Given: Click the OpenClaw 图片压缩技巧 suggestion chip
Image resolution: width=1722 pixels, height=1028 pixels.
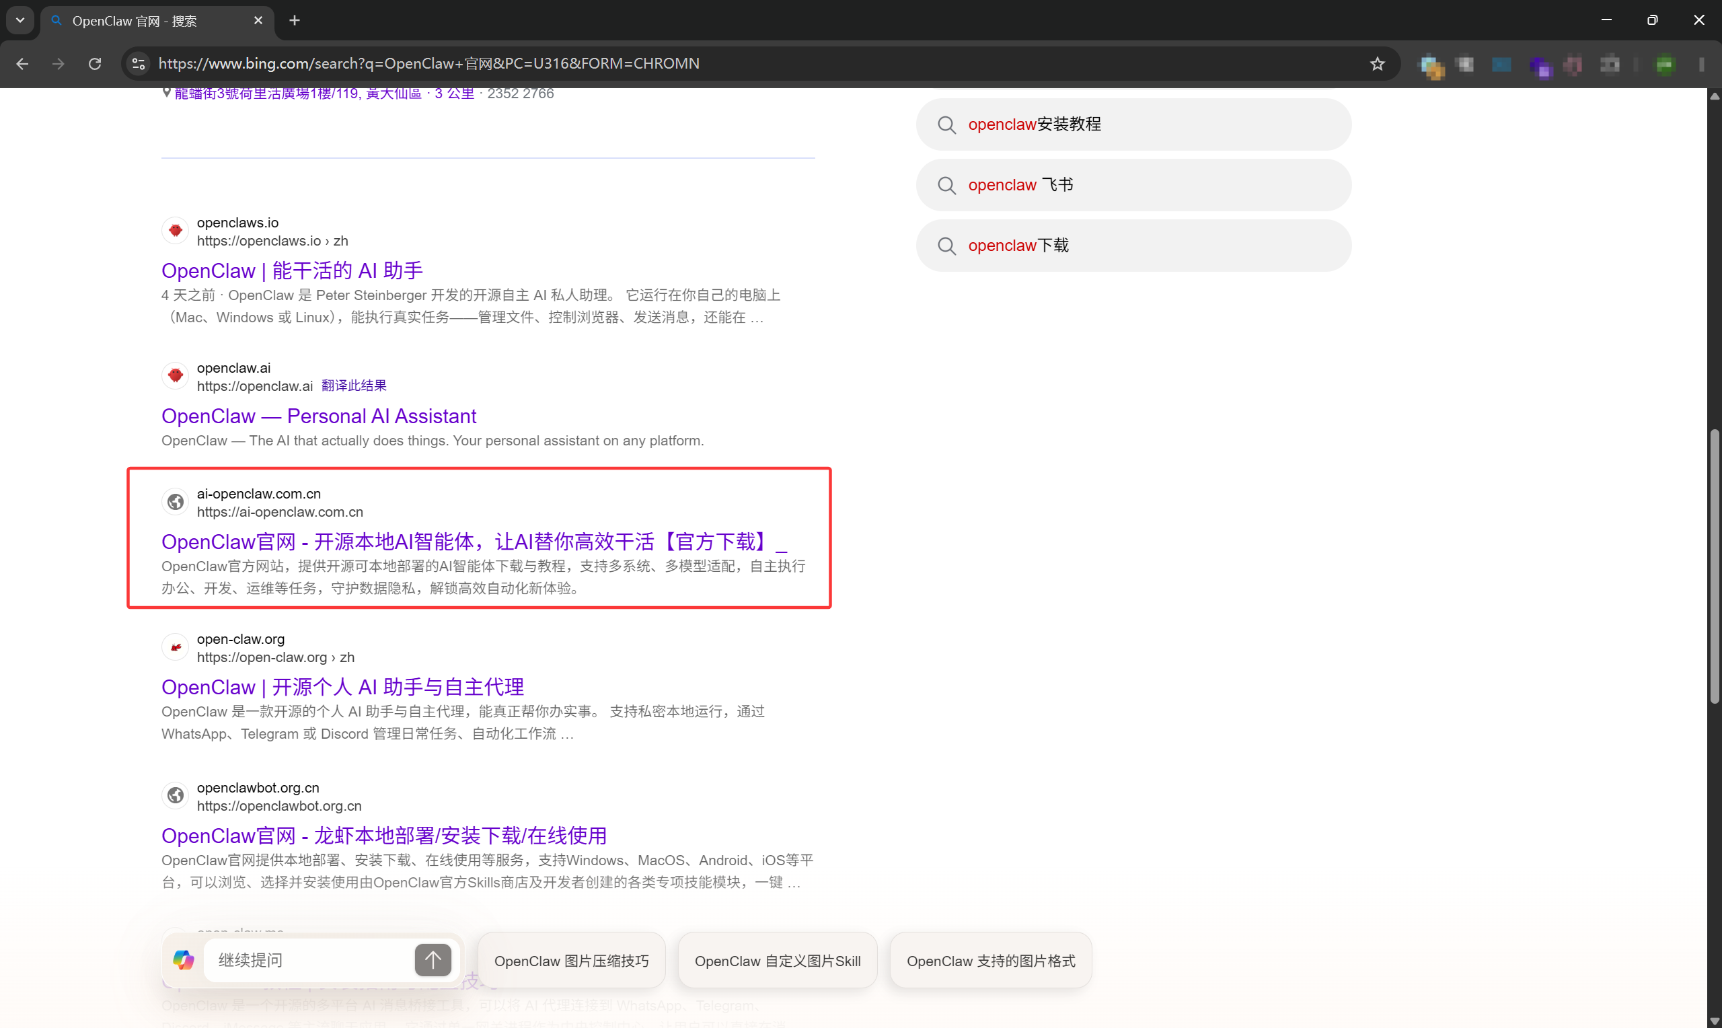Looking at the screenshot, I should 571,961.
